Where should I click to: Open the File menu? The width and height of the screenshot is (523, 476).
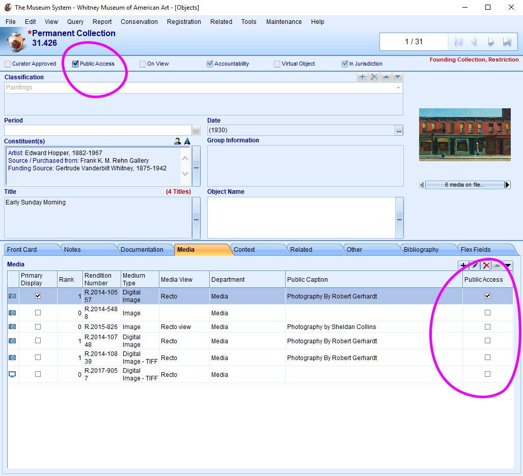coord(10,22)
